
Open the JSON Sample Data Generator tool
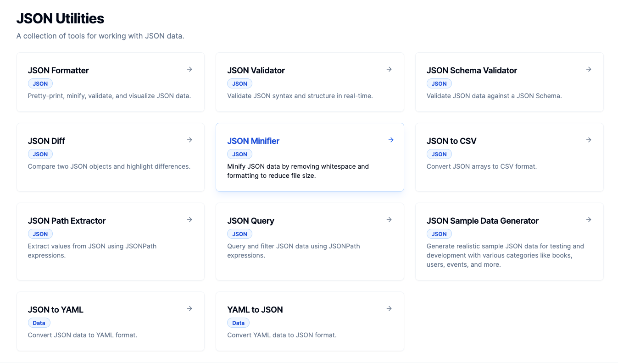pyautogui.click(x=509, y=242)
